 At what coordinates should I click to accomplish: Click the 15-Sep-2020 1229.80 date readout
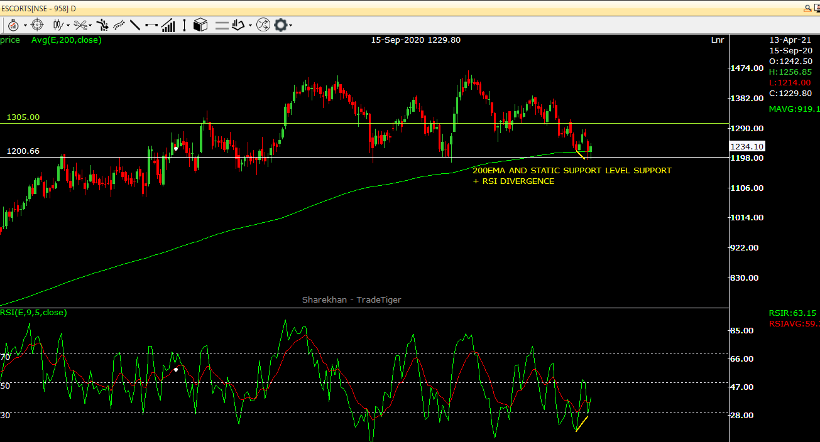[x=415, y=40]
